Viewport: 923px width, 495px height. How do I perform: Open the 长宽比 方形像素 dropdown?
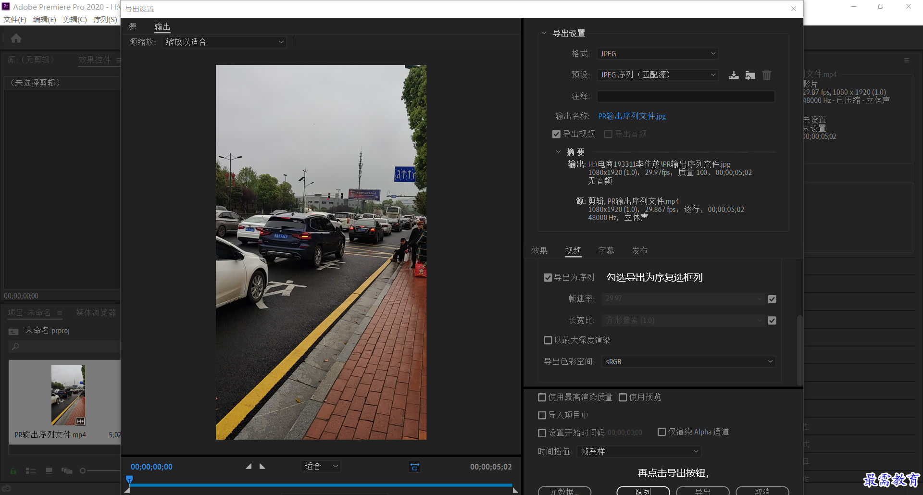click(x=683, y=321)
